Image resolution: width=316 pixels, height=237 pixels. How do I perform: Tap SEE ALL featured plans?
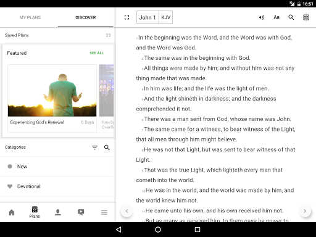[x=96, y=53]
